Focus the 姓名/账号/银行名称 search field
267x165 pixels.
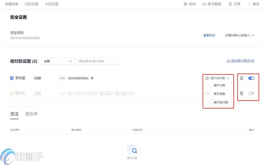click(99, 61)
